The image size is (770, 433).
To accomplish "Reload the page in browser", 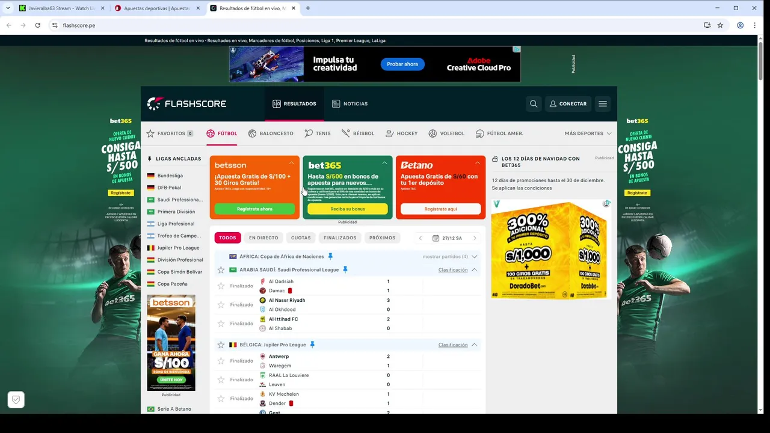I will pos(37,25).
